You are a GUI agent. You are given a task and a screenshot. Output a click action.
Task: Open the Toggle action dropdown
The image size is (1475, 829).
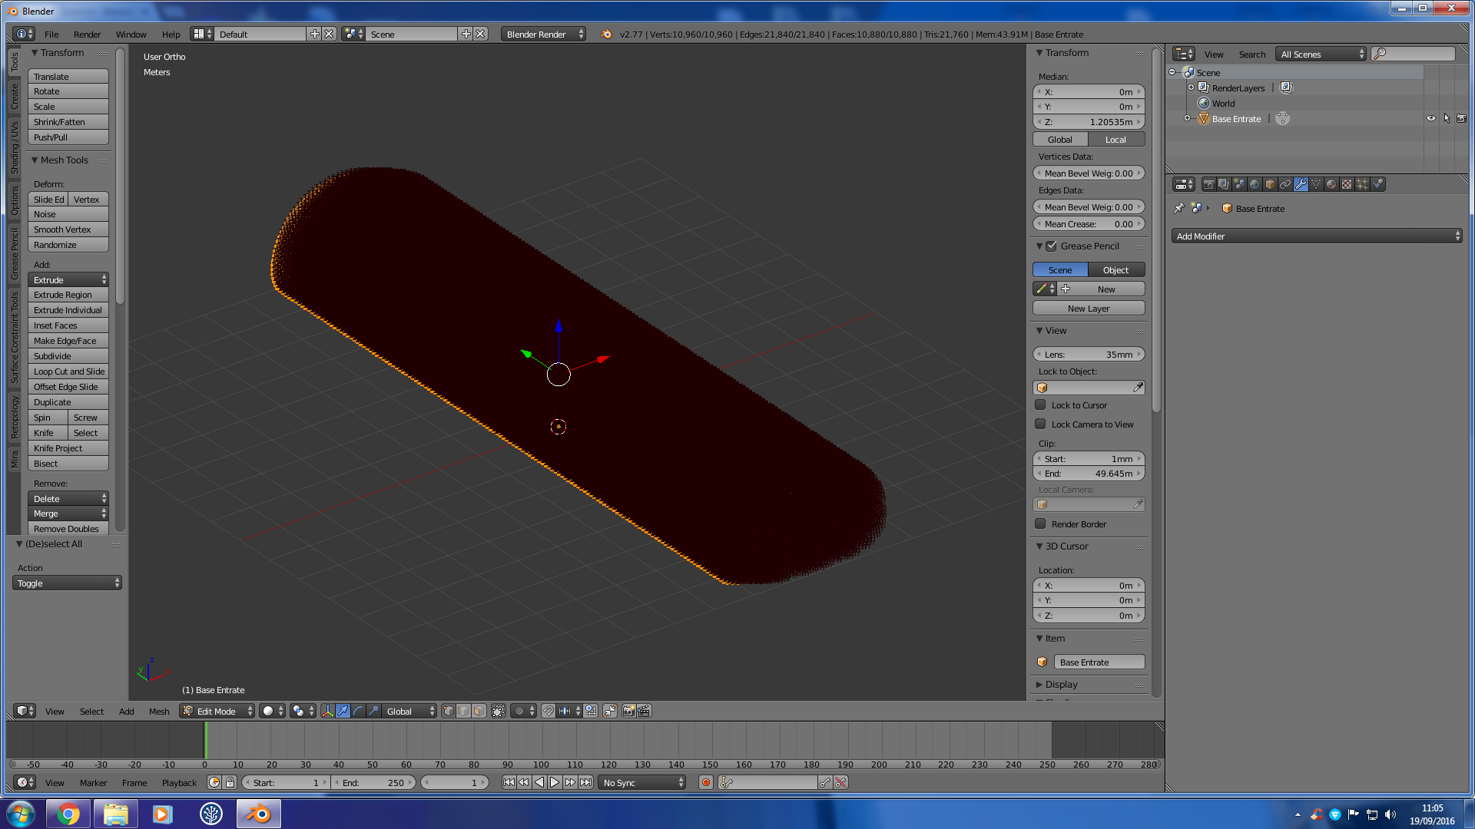pos(67,583)
